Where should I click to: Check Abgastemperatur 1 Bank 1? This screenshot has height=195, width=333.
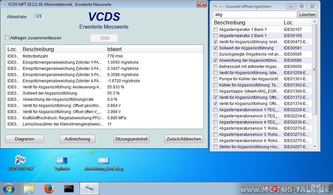pos(215,30)
